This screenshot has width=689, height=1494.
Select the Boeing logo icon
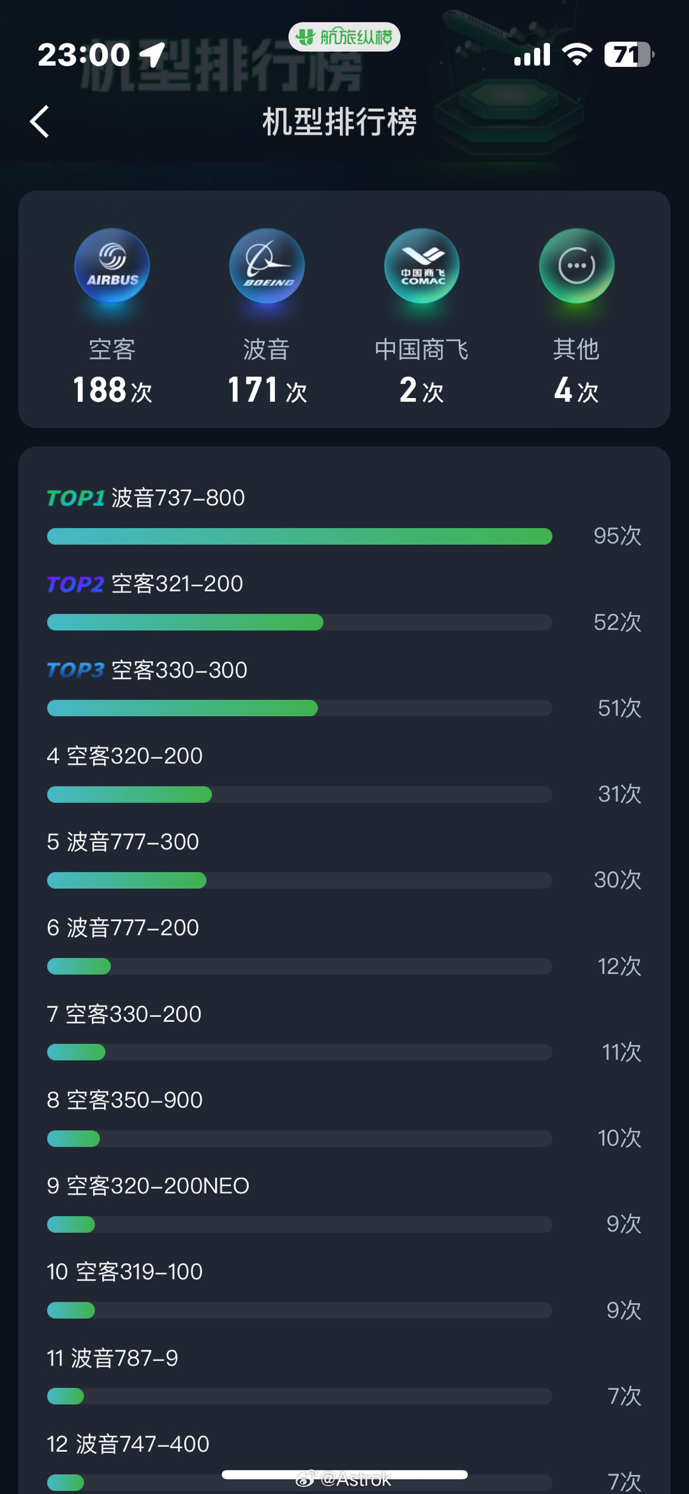point(267,266)
